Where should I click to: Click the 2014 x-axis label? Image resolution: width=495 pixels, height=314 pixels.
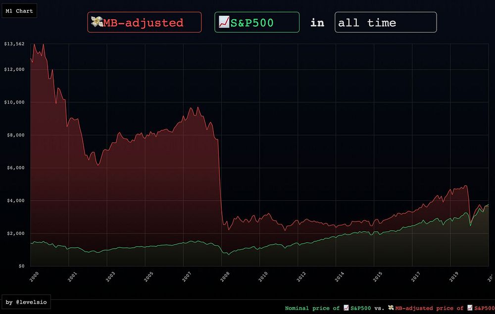click(340, 276)
